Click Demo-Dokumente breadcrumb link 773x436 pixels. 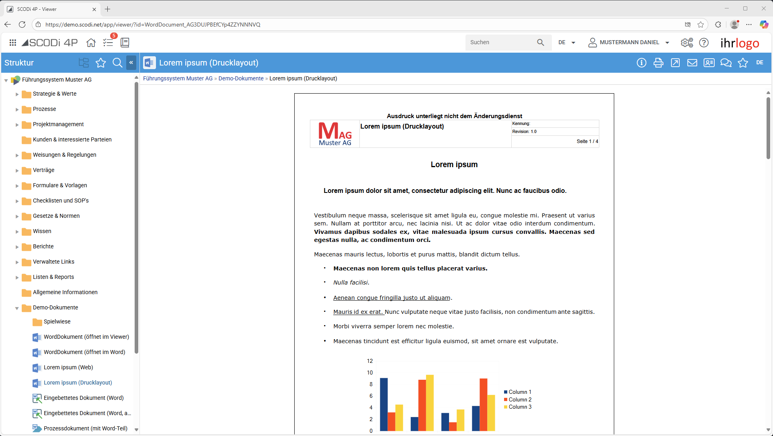241,78
